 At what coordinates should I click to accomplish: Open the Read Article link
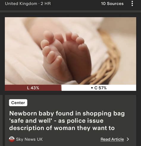112,139
